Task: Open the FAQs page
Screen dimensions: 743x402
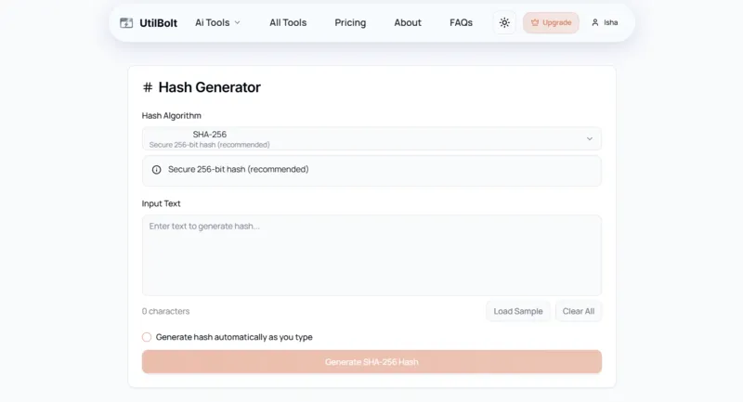Action: point(461,22)
